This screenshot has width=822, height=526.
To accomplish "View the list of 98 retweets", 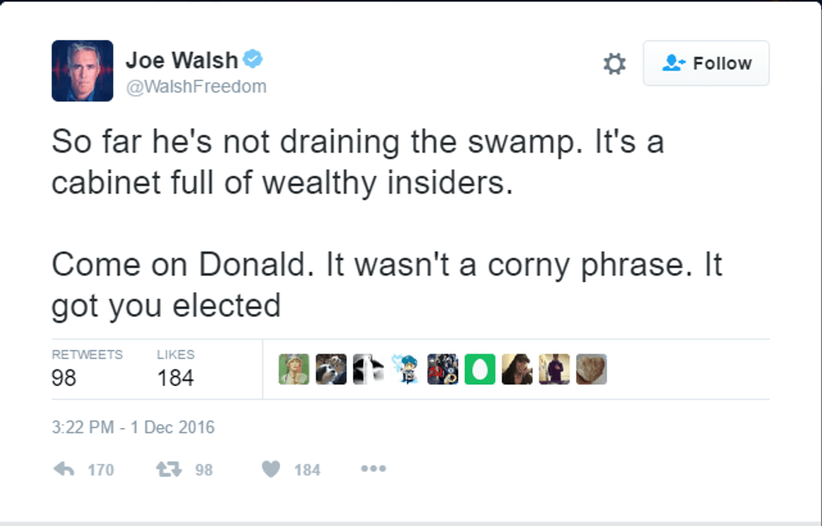I will point(86,369).
